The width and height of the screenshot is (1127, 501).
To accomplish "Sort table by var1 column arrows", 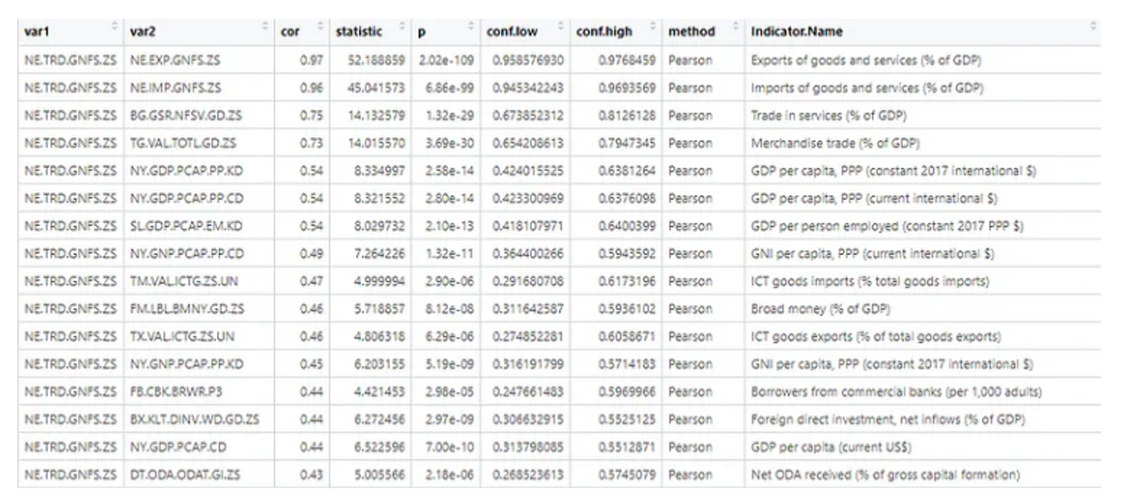I will pos(114,26).
